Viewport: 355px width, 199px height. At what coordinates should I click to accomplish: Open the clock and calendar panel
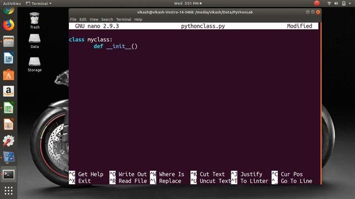(x=187, y=3)
